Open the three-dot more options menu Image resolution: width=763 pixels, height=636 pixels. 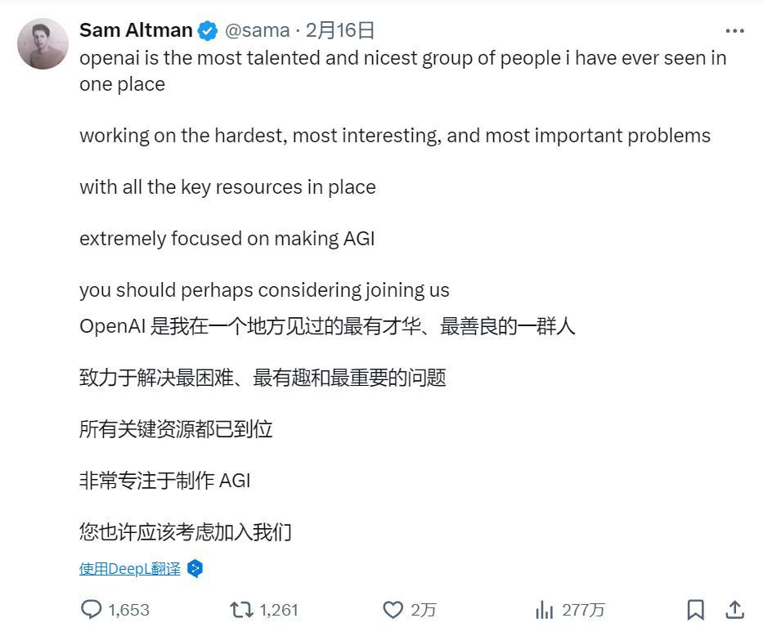tap(734, 31)
